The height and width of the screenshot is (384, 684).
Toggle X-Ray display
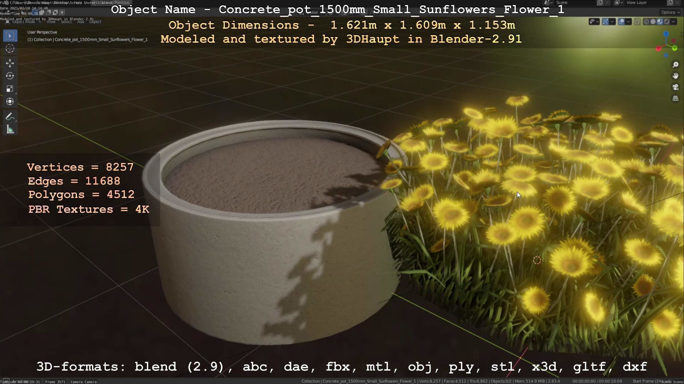pyautogui.click(x=637, y=22)
